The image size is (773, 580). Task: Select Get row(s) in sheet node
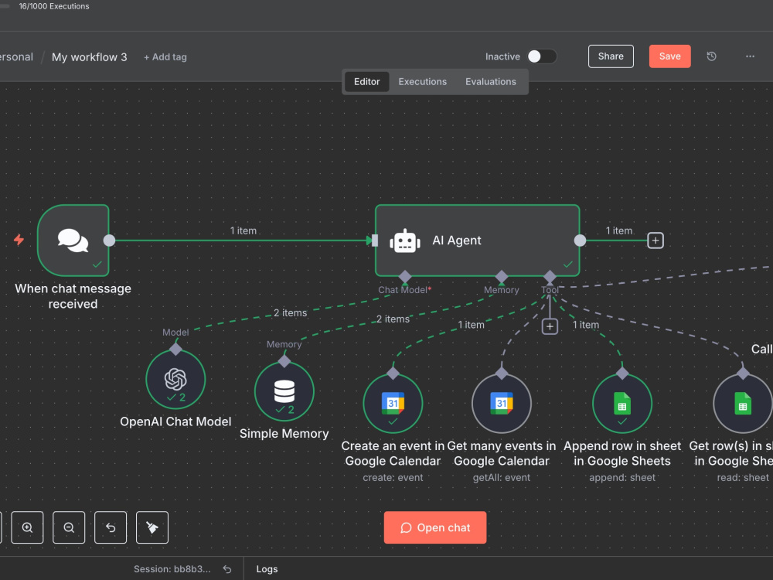click(742, 403)
